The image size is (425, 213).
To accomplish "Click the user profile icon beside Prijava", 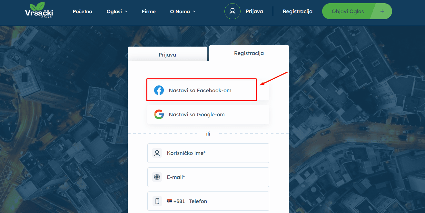I will 232,11.
